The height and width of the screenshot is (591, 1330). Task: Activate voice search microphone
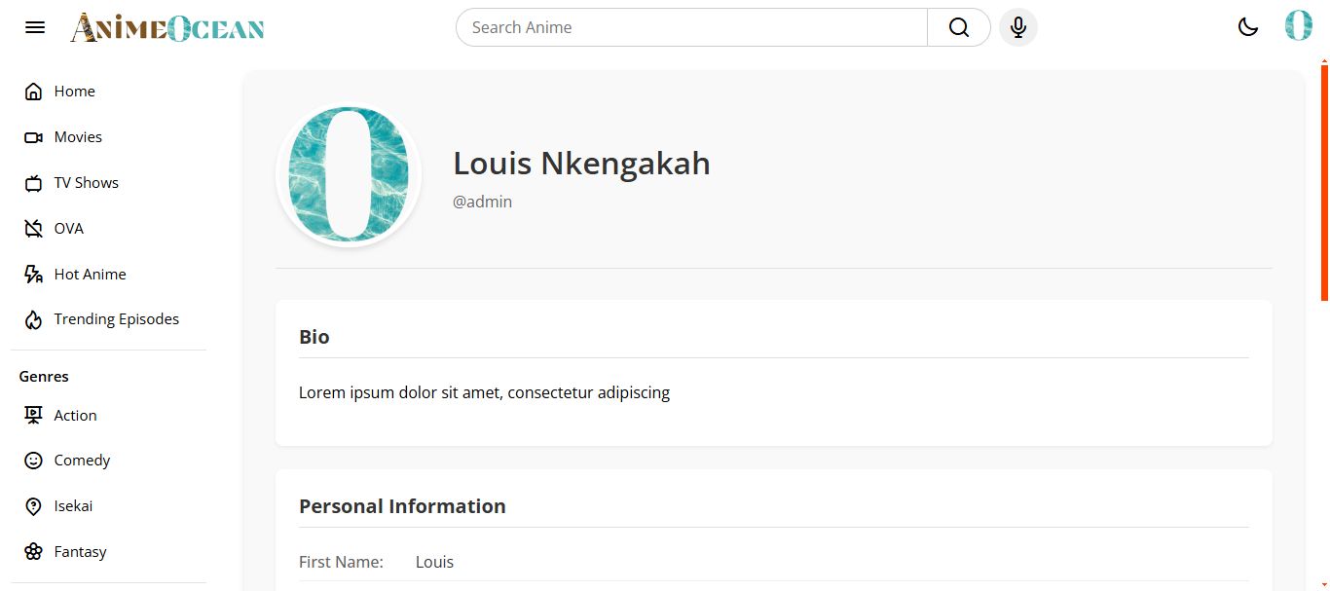pos(1018,27)
